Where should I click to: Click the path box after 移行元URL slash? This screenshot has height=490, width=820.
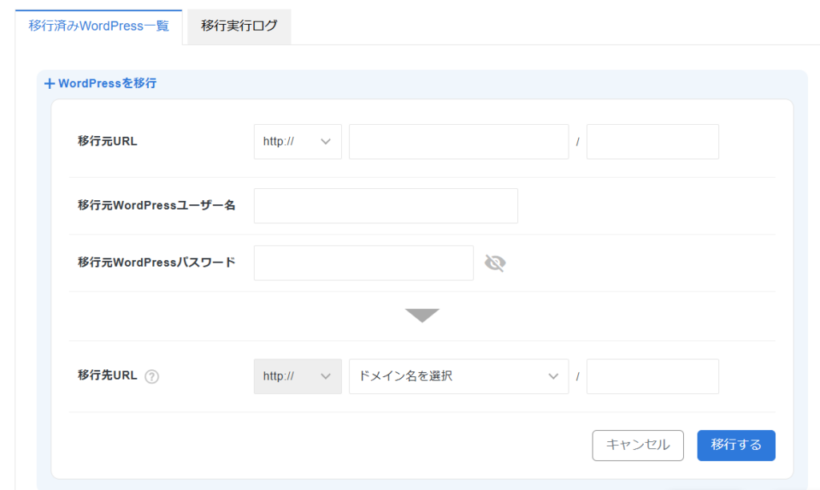coord(652,141)
